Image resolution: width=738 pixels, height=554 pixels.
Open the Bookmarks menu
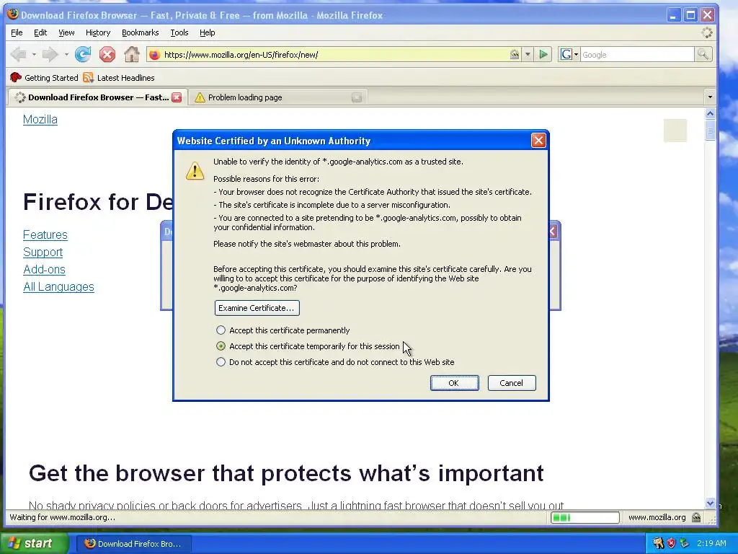pyautogui.click(x=141, y=32)
